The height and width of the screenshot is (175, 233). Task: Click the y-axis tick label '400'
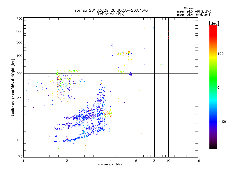[x=19, y=56]
